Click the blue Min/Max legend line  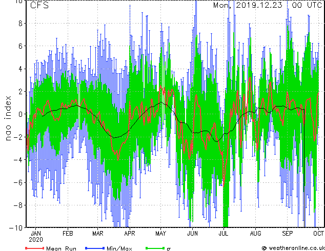(x=95, y=248)
